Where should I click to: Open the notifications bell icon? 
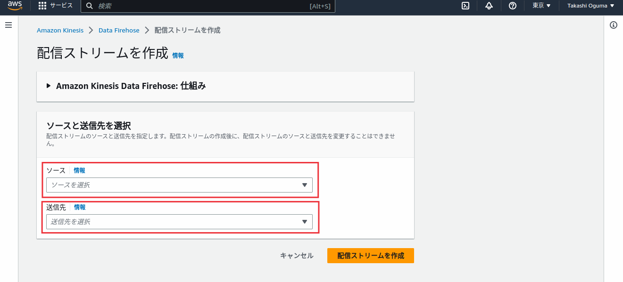489,6
